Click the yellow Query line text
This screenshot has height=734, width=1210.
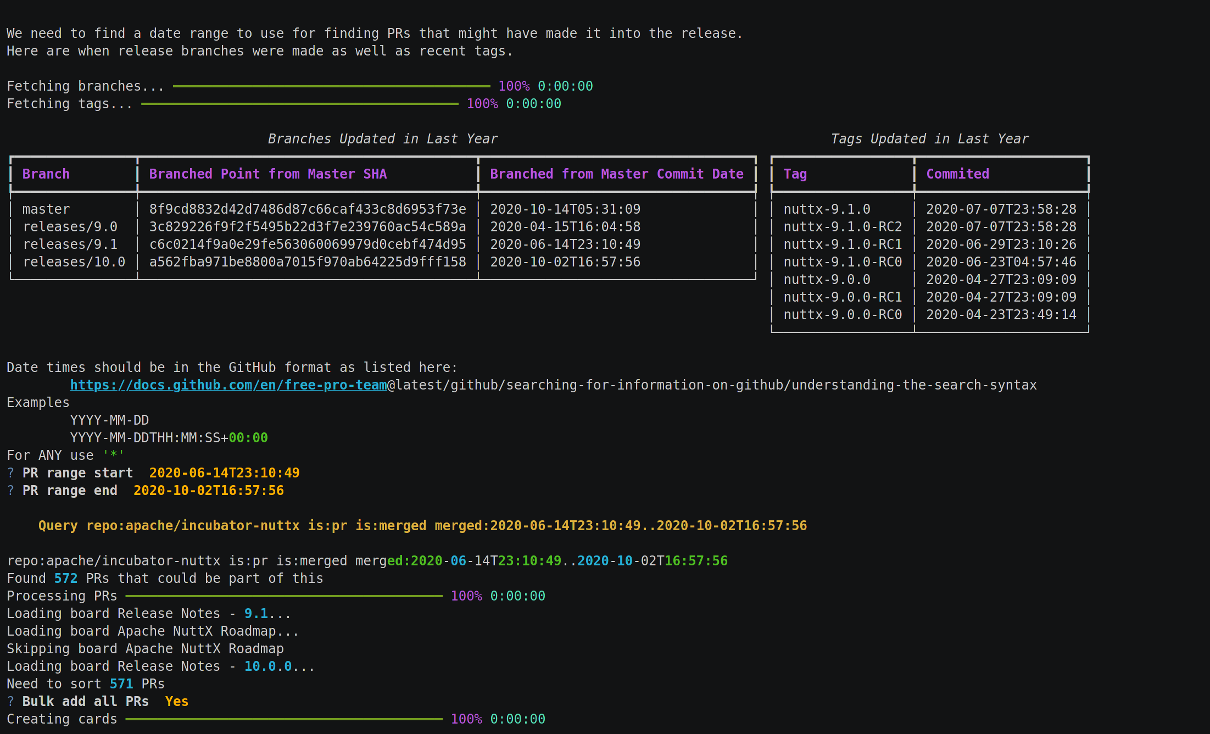coord(422,526)
